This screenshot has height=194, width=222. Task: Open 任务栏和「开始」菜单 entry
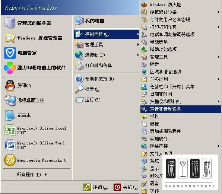181,87
